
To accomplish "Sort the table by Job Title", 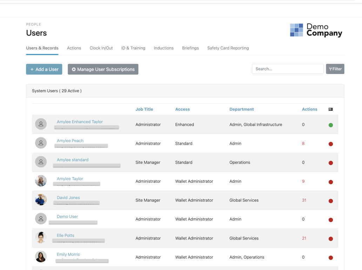I will coord(144,109).
